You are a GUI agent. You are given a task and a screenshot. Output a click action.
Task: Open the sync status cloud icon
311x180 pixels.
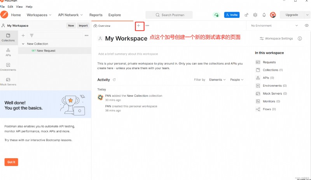(x=217, y=15)
